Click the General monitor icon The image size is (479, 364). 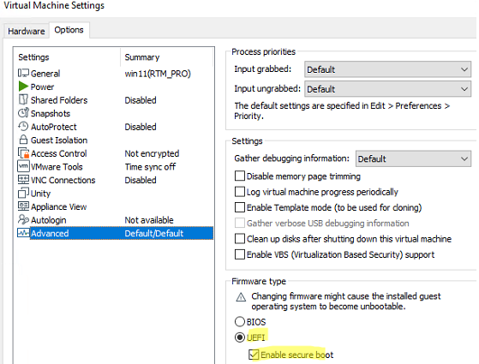click(23, 74)
